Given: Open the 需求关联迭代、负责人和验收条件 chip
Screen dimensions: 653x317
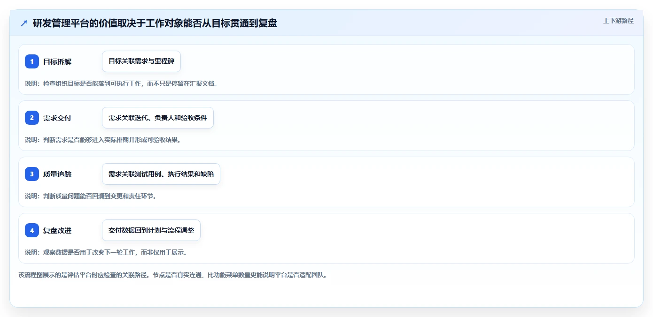Looking at the screenshot, I should click(158, 118).
